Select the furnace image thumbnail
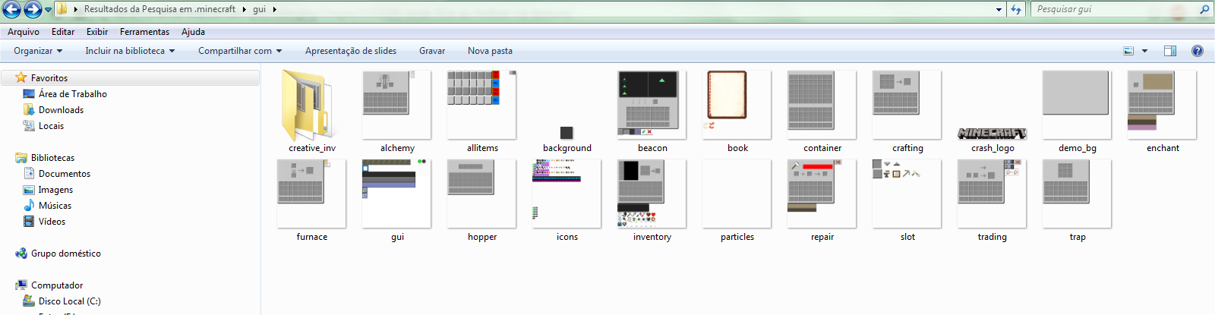This screenshot has width=1215, height=315. click(312, 194)
